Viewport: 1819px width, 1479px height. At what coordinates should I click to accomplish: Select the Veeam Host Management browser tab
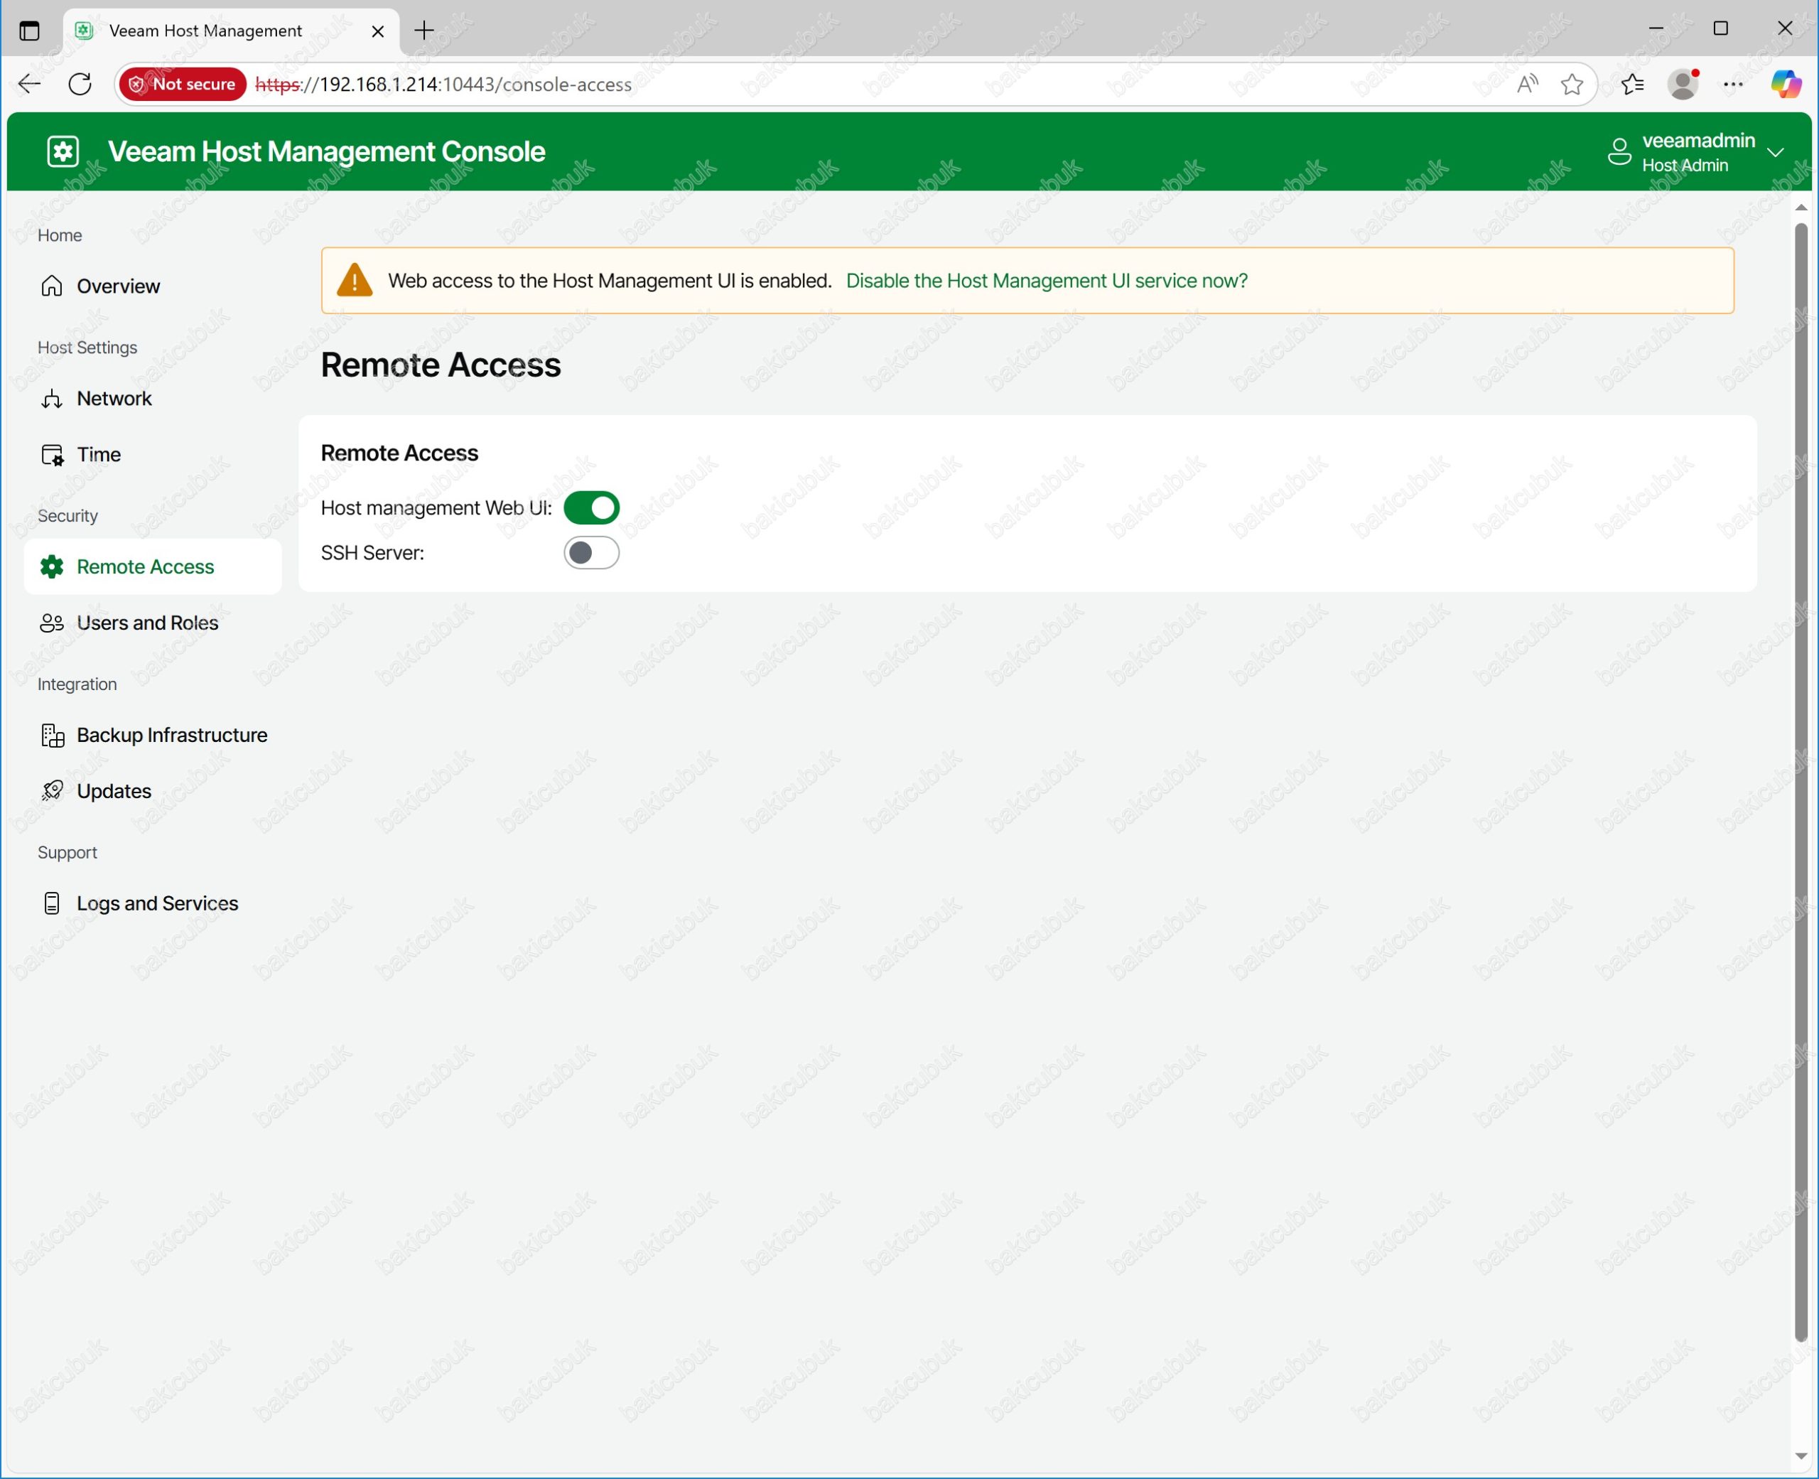coord(230,31)
